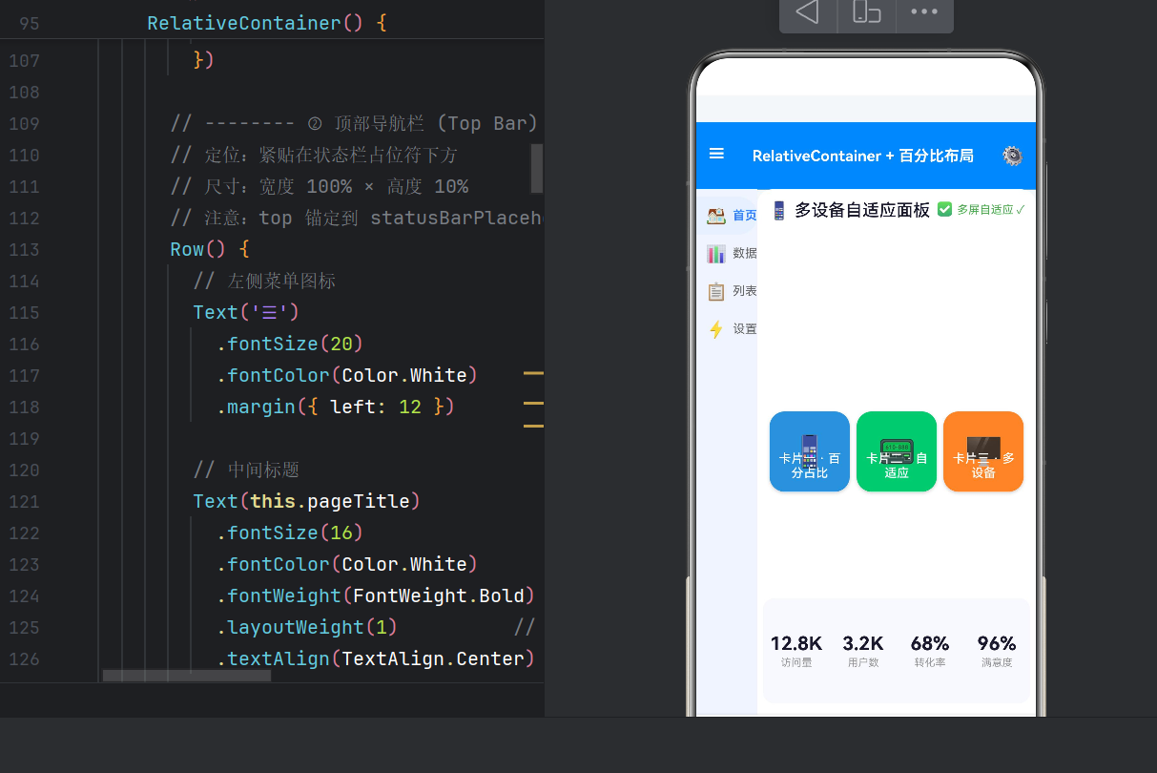
Task: Click the comment // 左侧菜单图标
Action: pyautogui.click(x=264, y=281)
